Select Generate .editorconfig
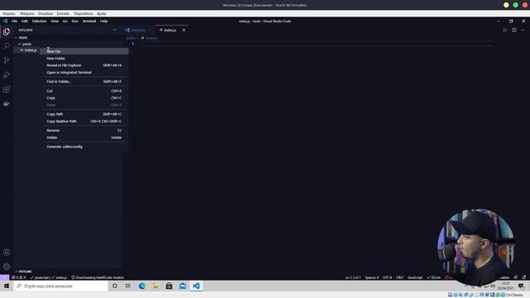530x298 pixels. 84,147
